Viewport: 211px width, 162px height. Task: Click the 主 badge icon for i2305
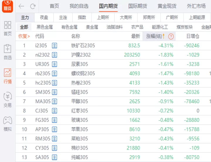coord(55,46)
